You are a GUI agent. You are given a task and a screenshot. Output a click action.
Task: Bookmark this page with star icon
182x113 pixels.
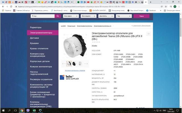point(166,7)
